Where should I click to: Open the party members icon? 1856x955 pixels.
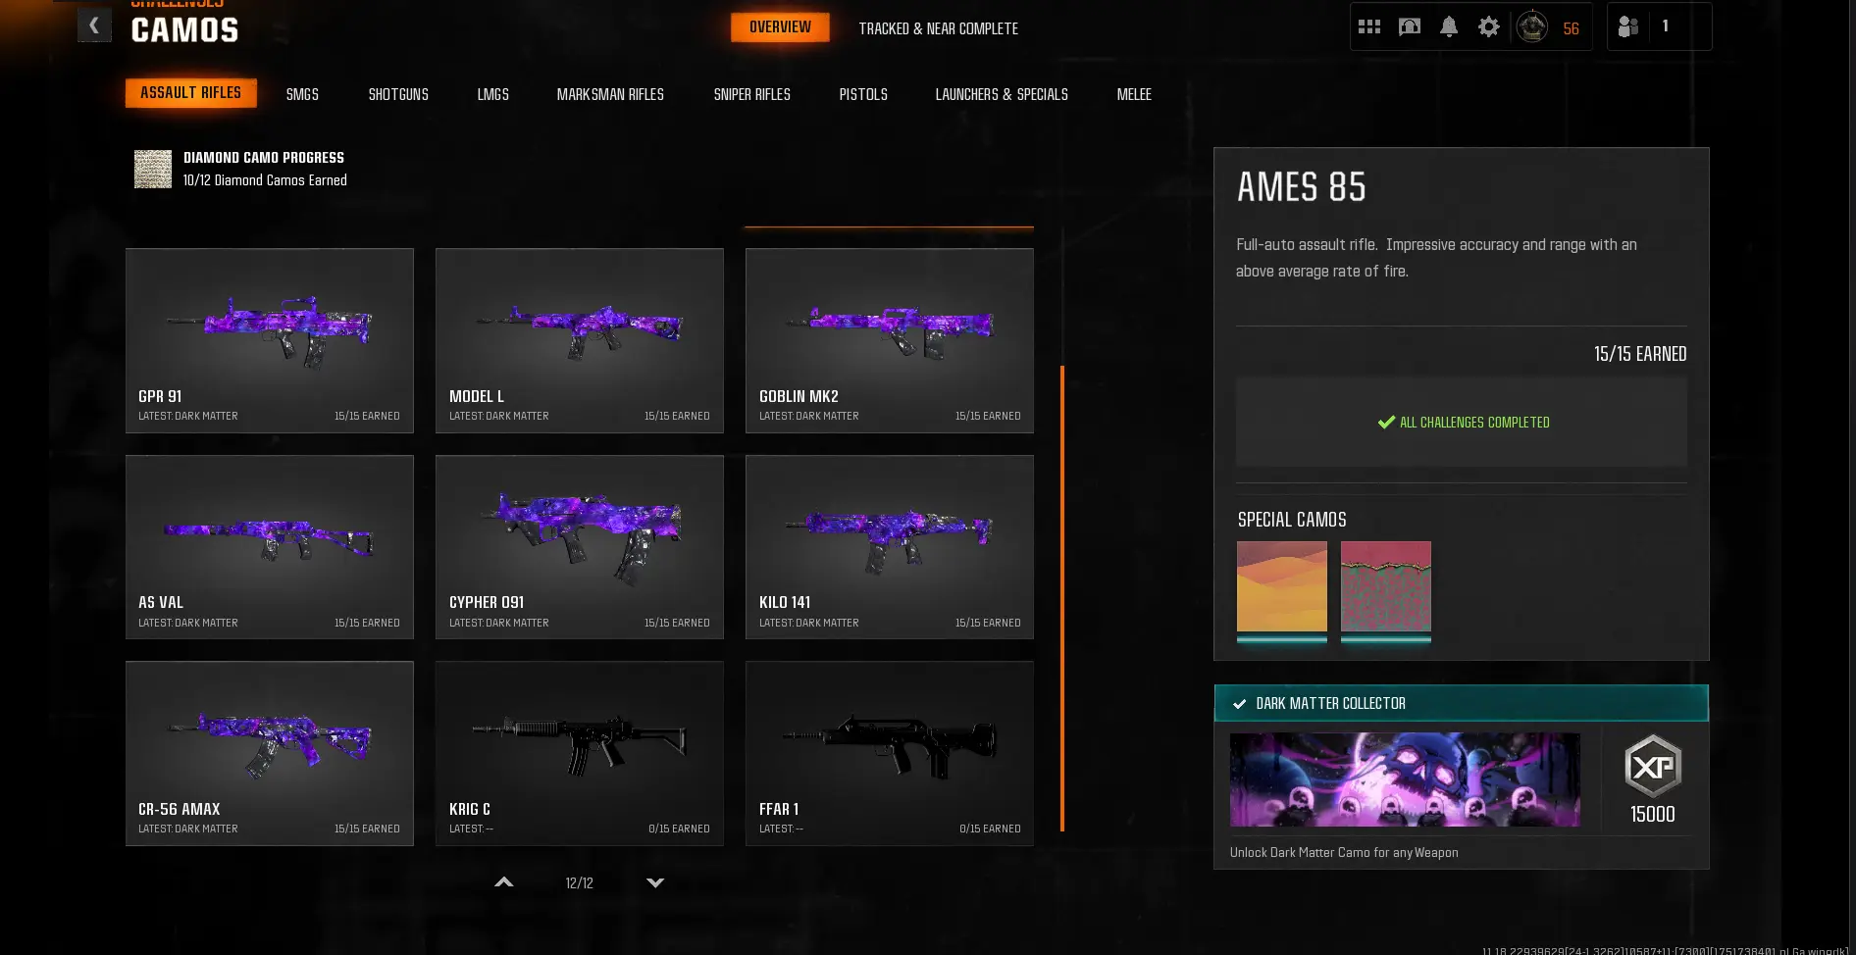(x=1628, y=27)
